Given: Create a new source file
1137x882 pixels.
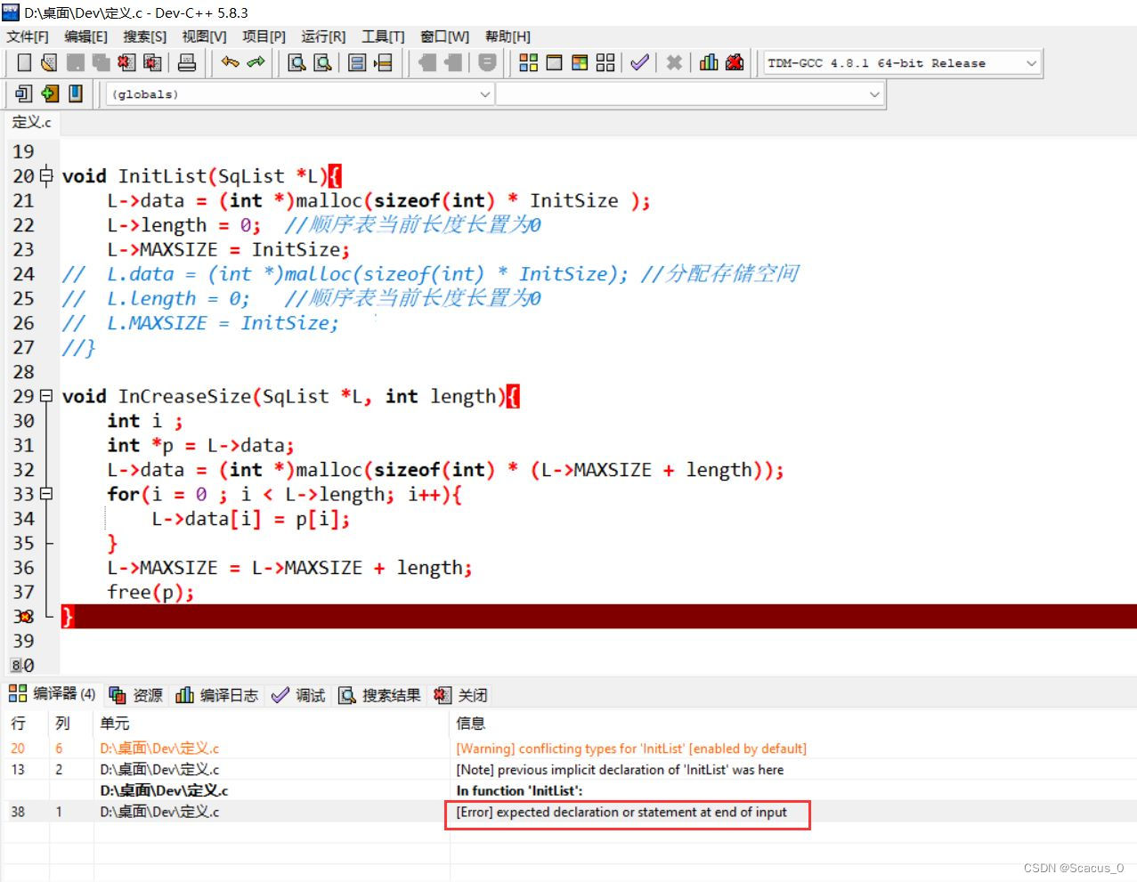Looking at the screenshot, I should (24, 62).
